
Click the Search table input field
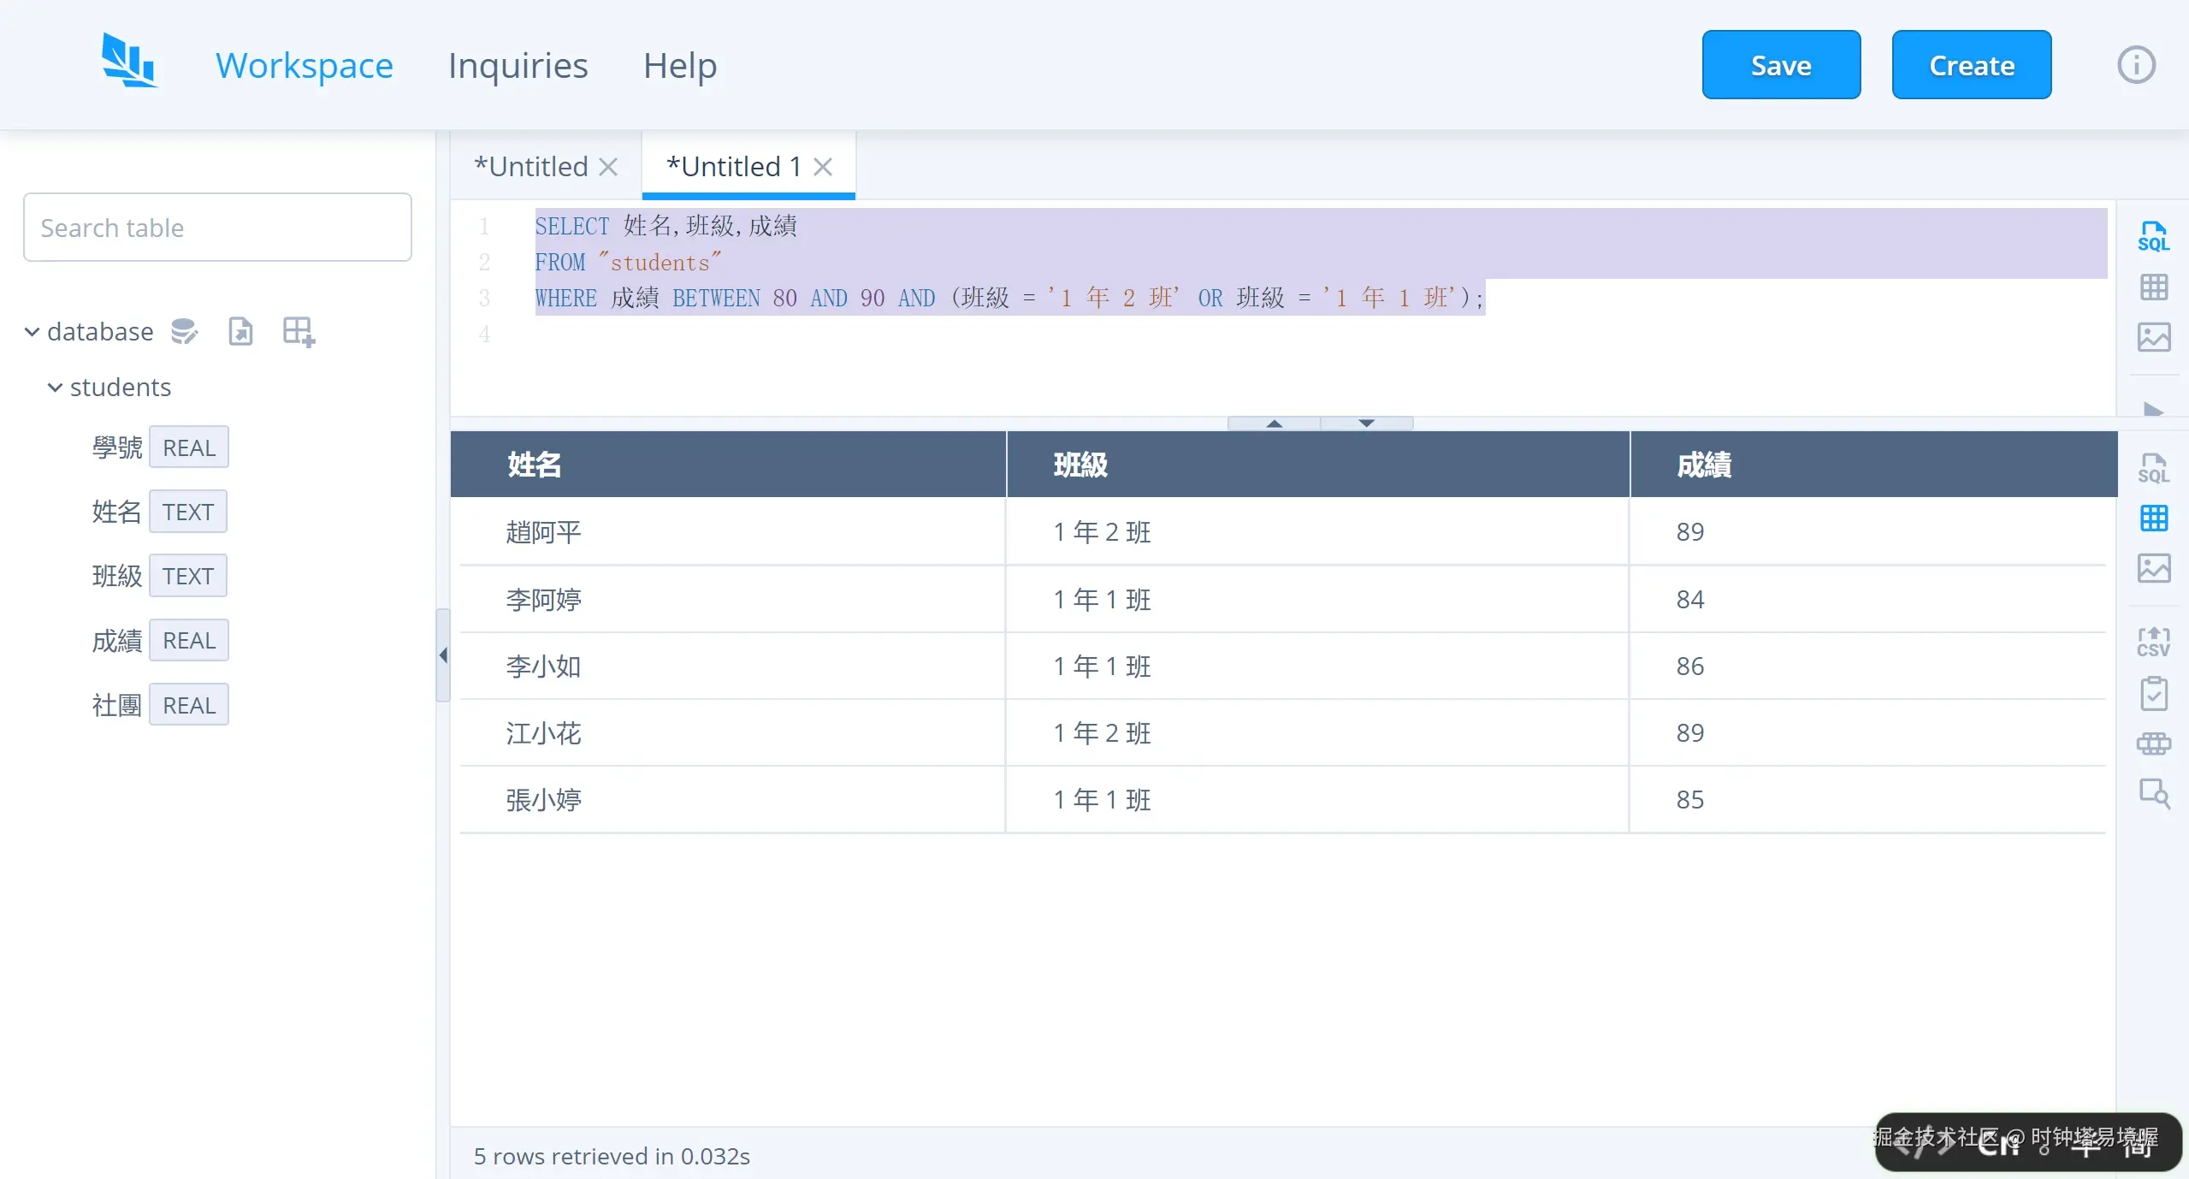[217, 228]
